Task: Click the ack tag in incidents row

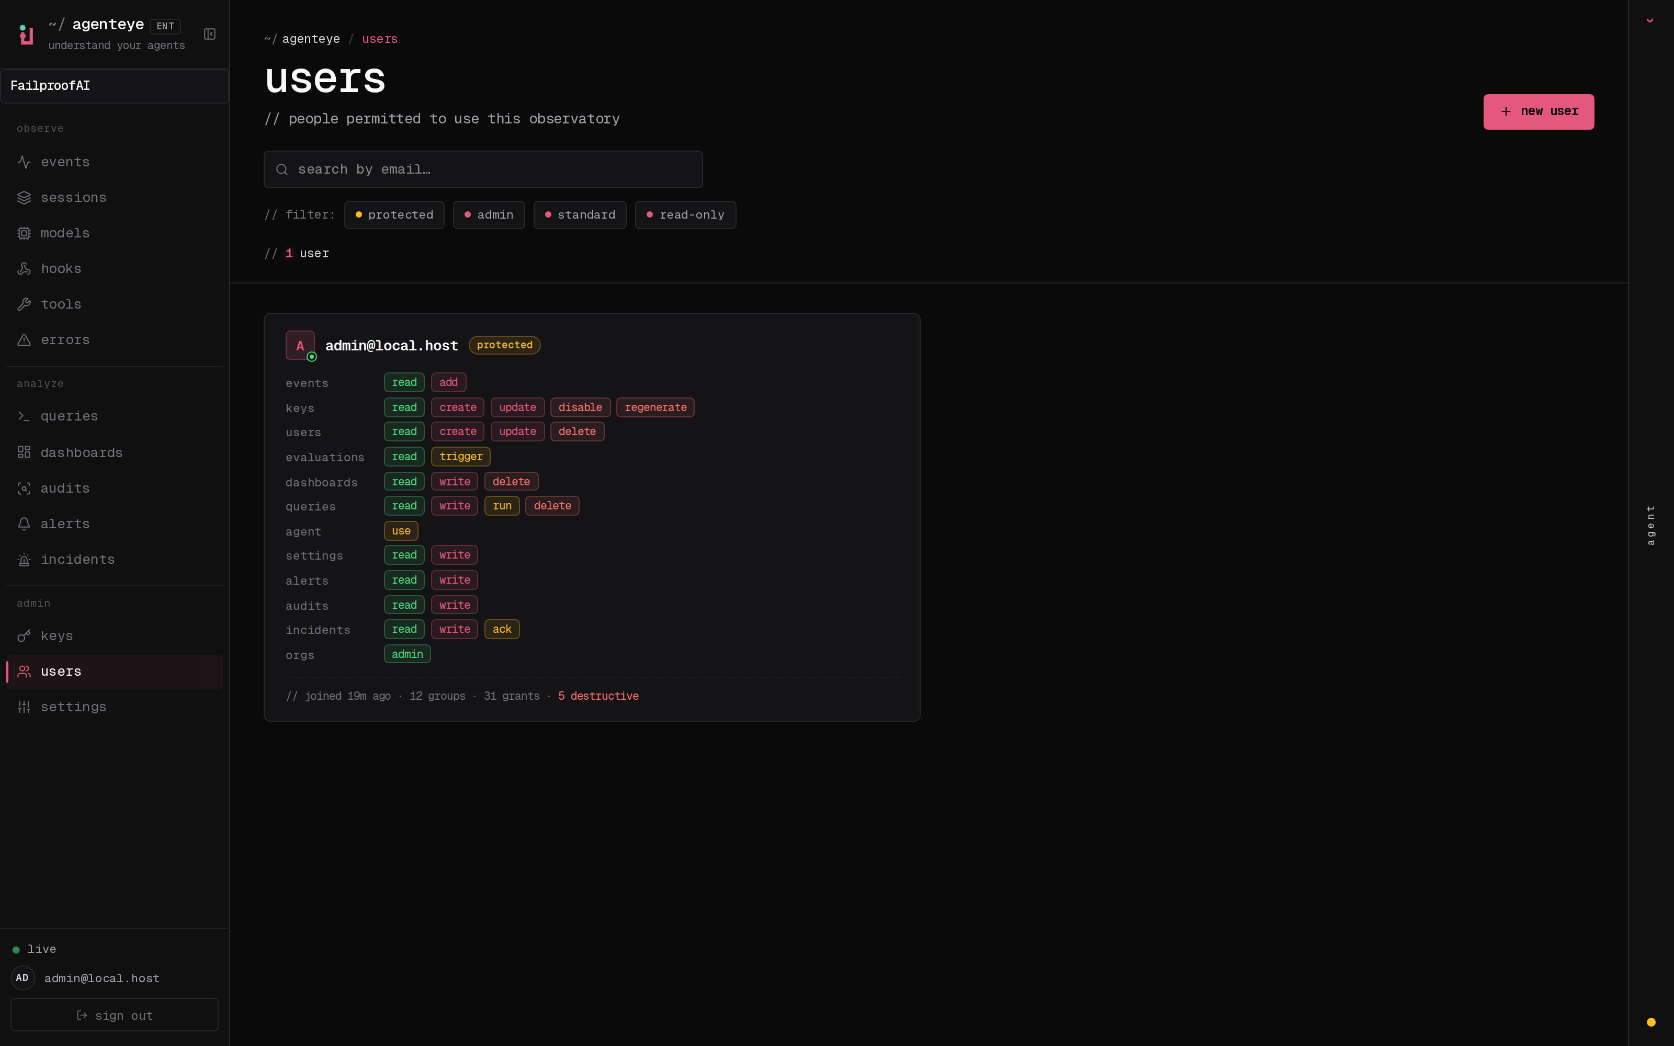Action: click(502, 629)
